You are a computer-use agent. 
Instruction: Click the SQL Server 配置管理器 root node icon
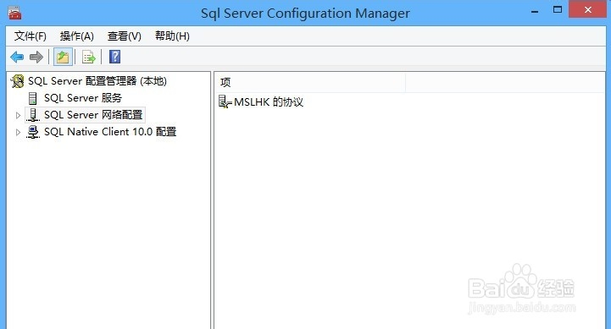click(x=18, y=81)
